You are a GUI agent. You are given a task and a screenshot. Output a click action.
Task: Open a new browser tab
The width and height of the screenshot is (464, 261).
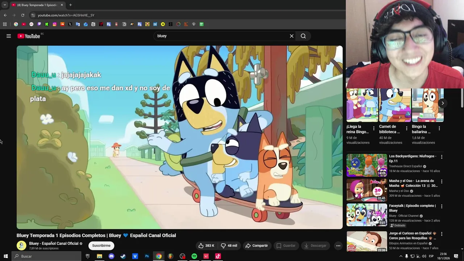pos(70,5)
